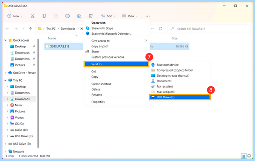Open the View dropdown
255x161 pixels.
click(x=130, y=16)
